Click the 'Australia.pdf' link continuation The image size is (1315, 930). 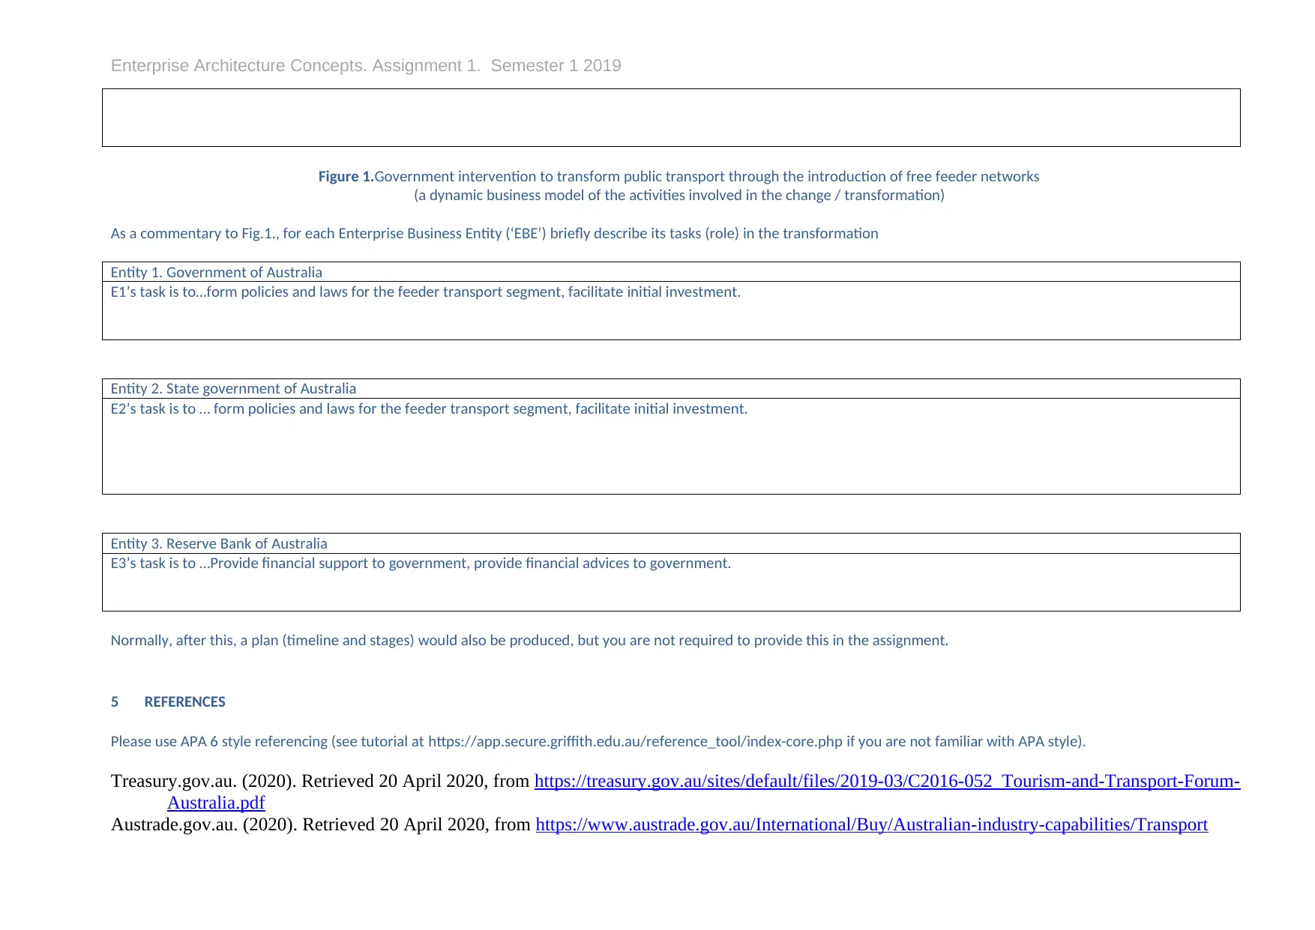[216, 803]
